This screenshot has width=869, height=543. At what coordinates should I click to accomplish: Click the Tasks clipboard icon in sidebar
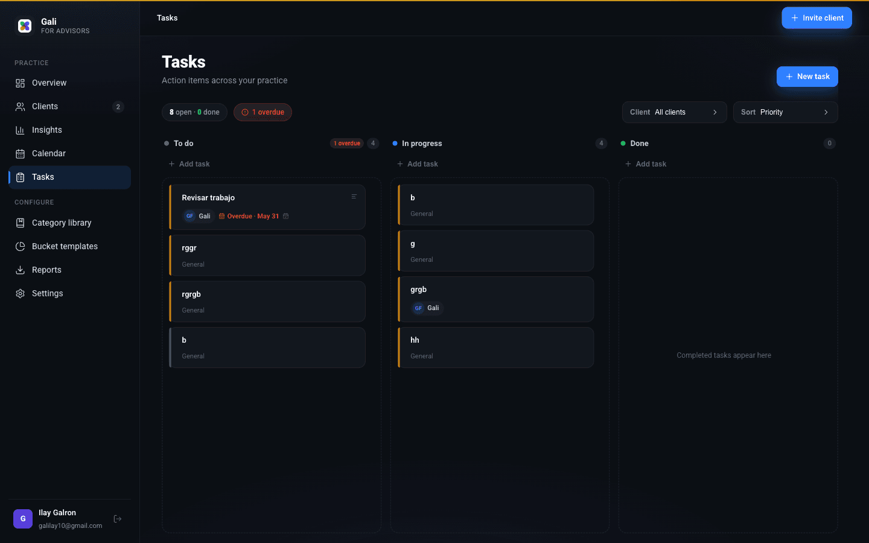pyautogui.click(x=21, y=177)
